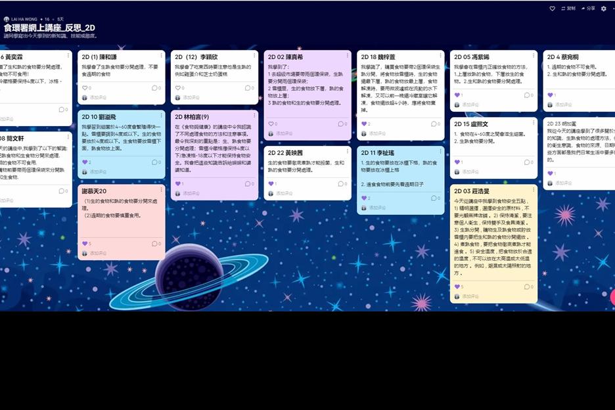Click the heart on the 2D 4 蔡宛桐 post
Screen dimensions: 615x410
(550, 95)
